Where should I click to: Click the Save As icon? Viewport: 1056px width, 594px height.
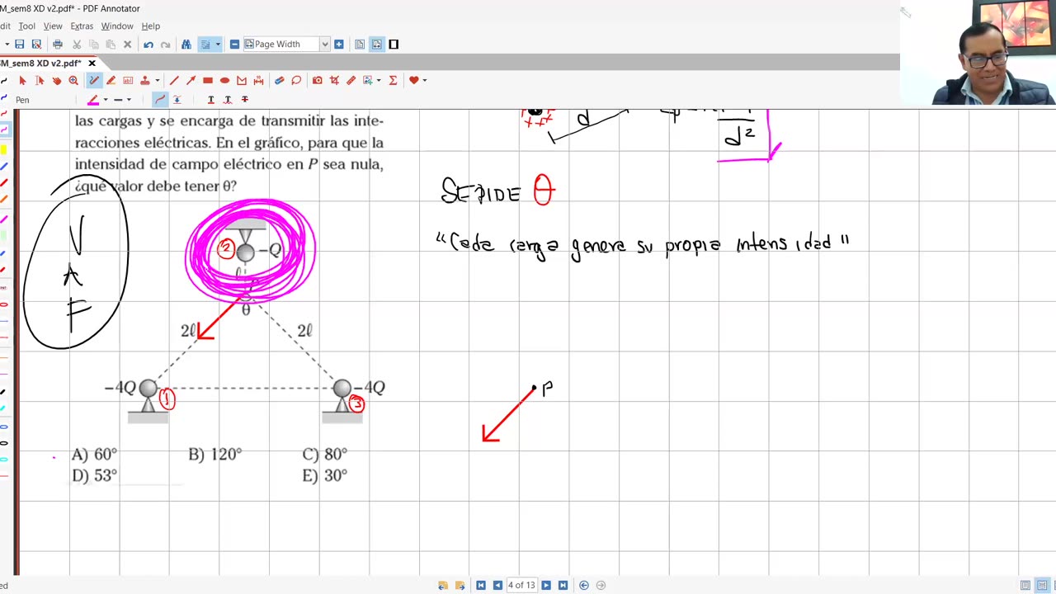point(36,44)
